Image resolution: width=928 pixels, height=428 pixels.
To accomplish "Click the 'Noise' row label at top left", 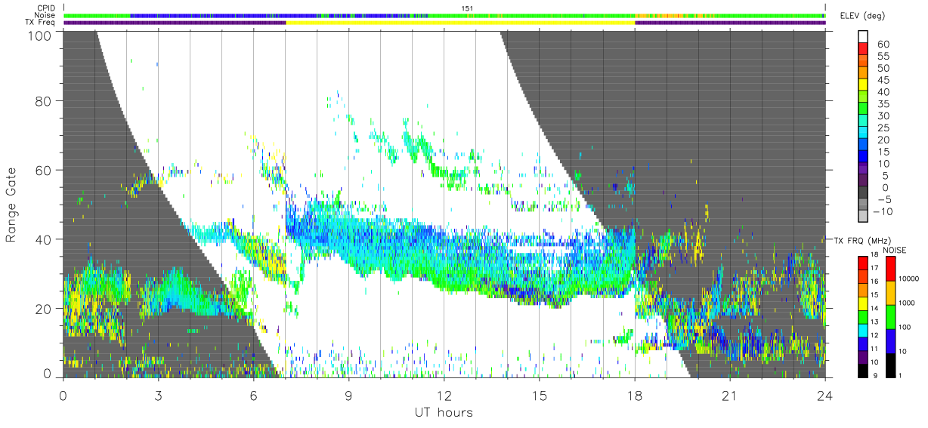I will (44, 15).
